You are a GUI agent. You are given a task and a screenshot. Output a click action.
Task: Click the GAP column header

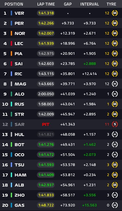pos(68,4)
